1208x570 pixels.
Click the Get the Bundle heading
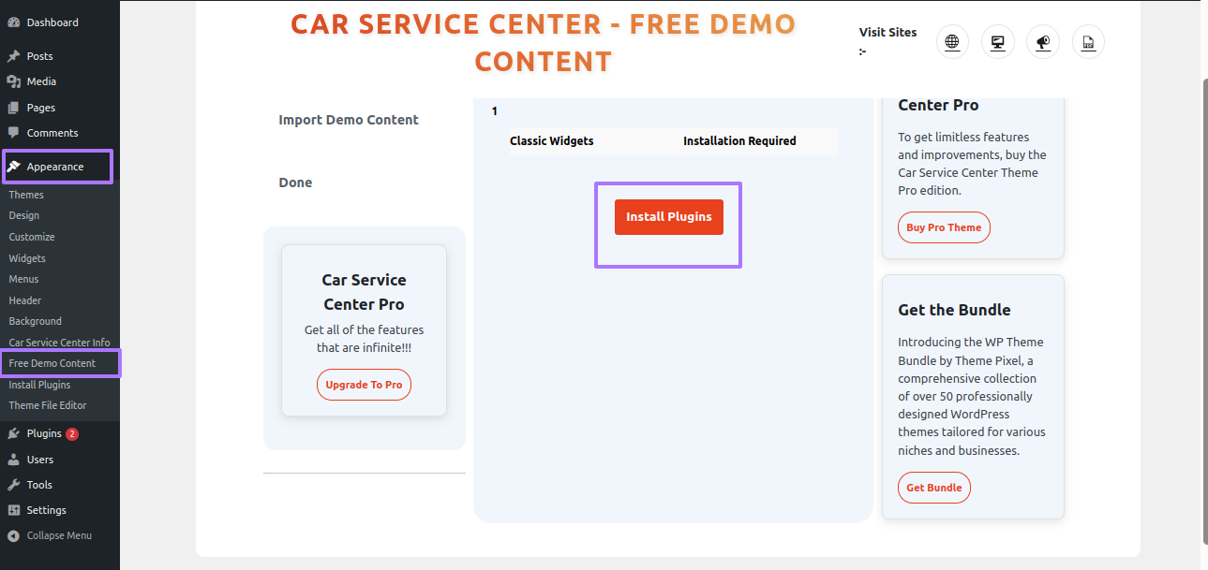click(x=954, y=310)
